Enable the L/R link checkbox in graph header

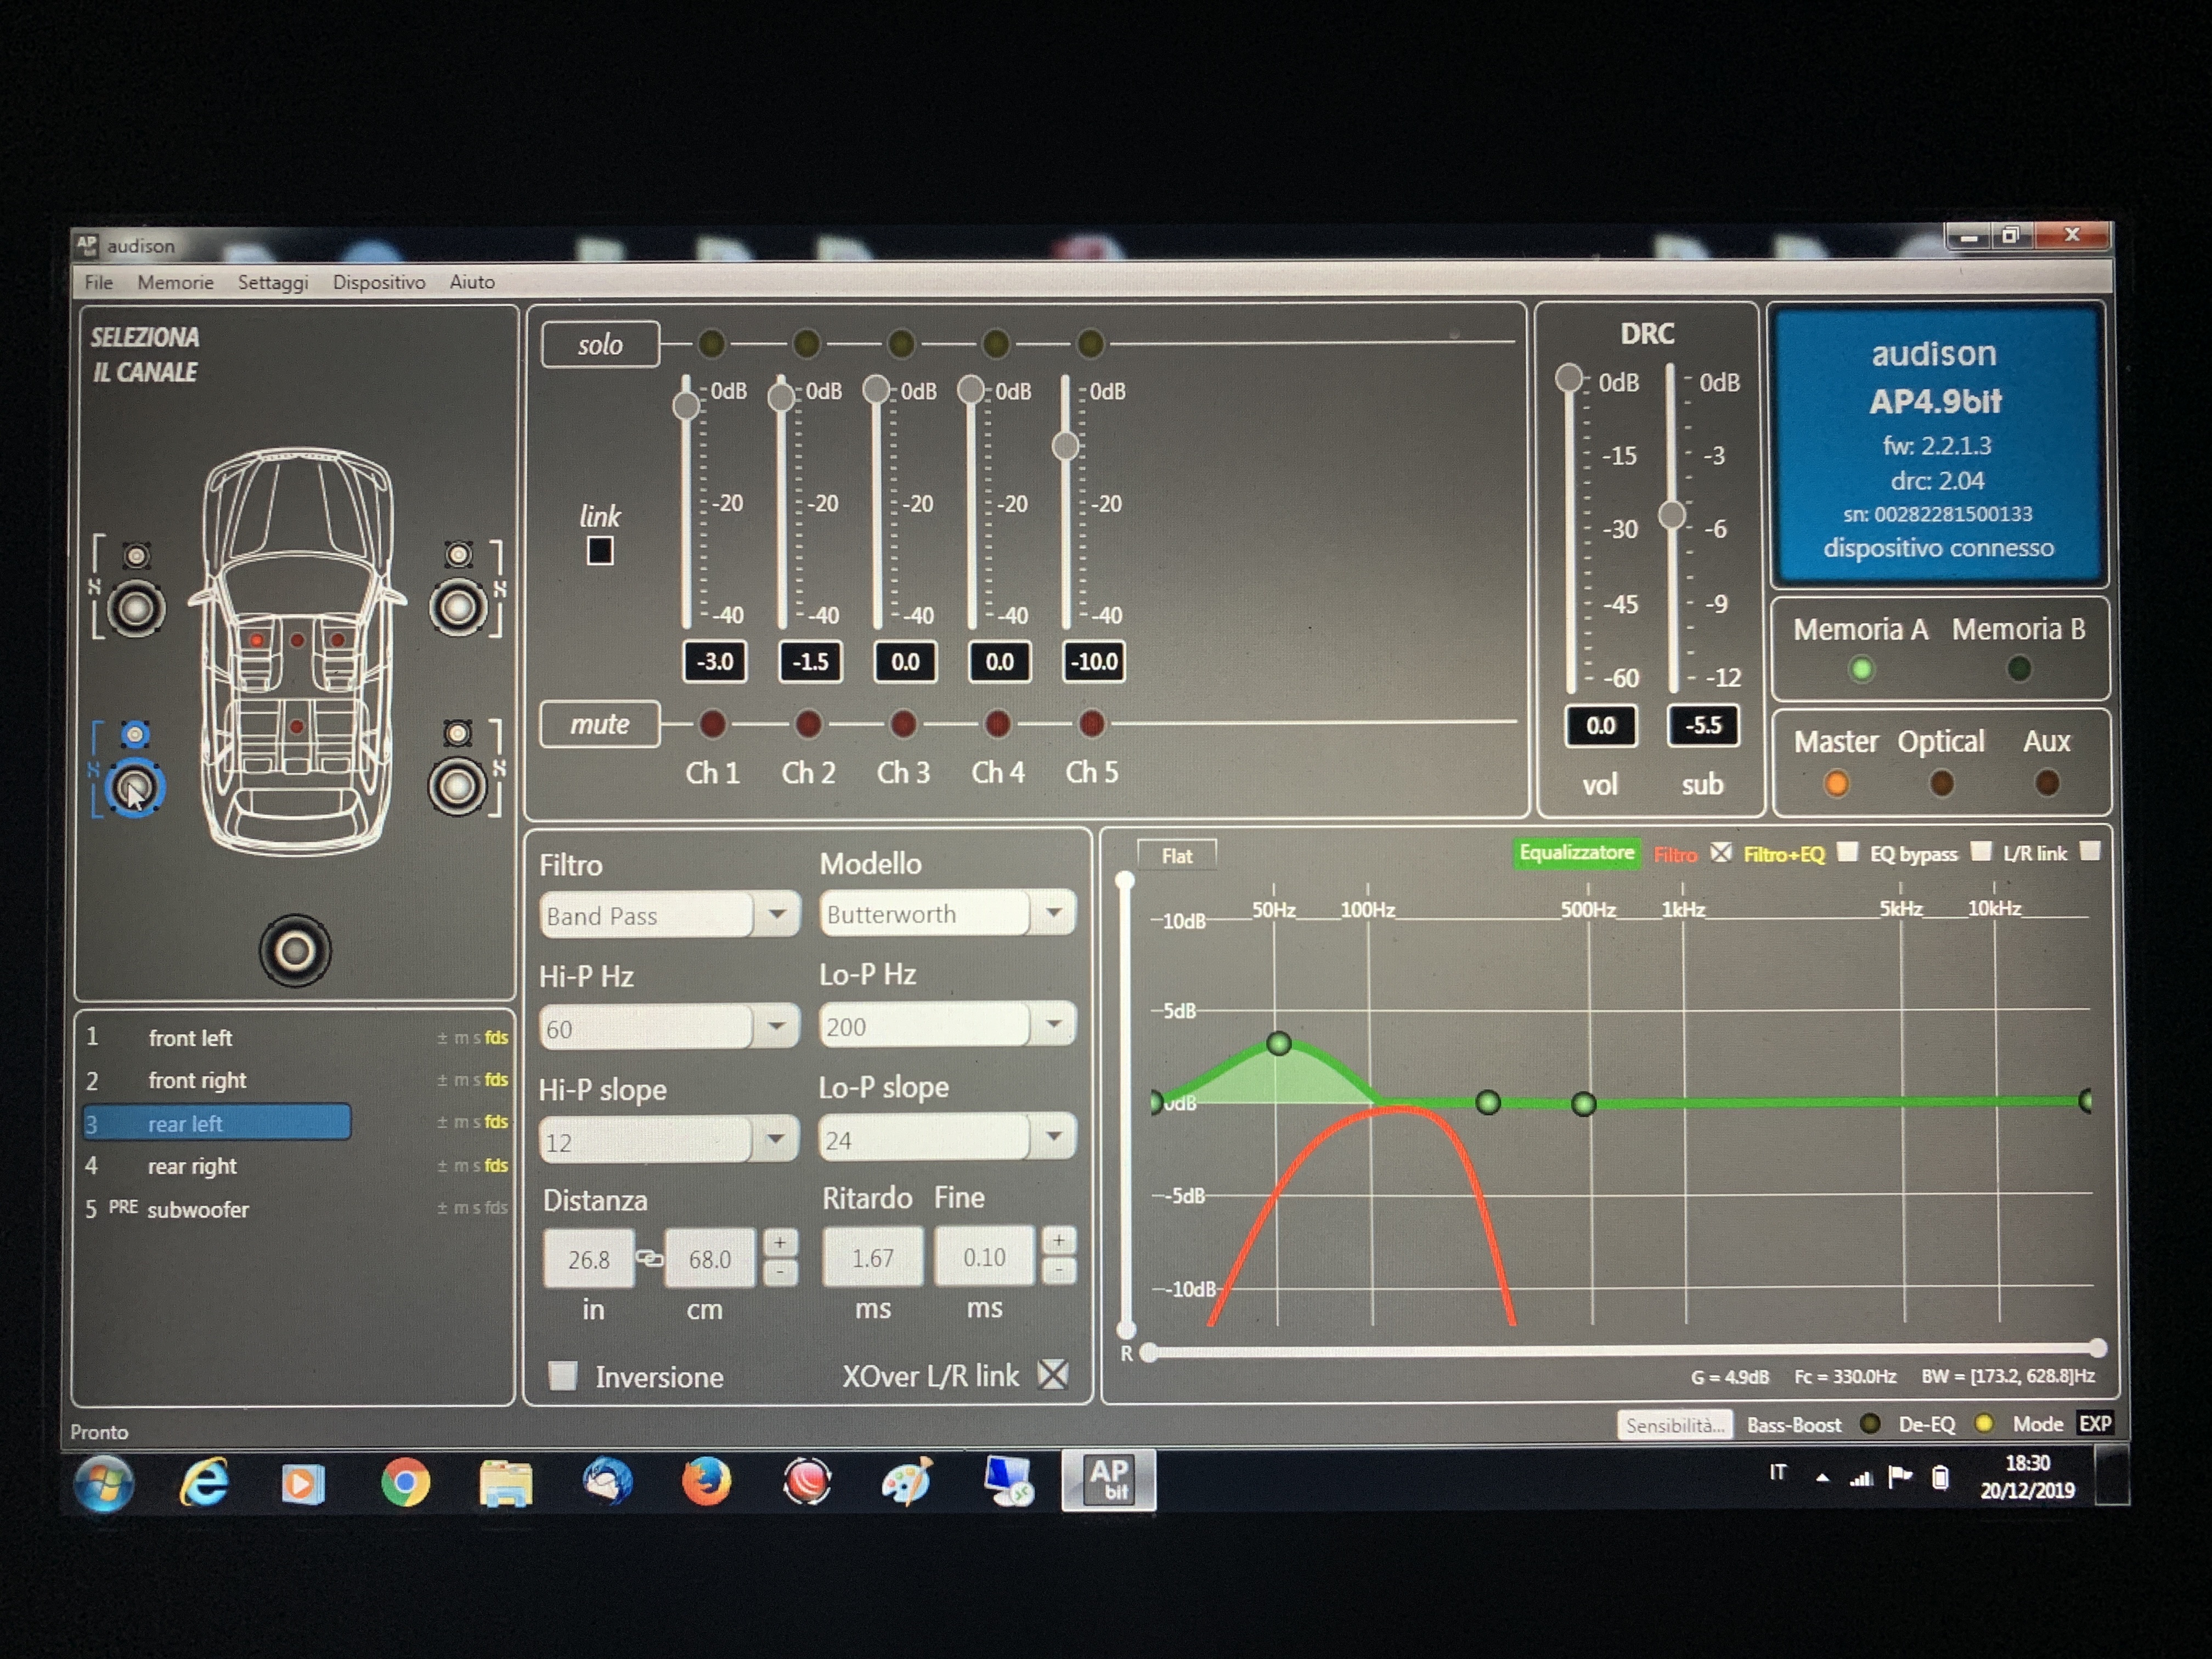(2090, 851)
